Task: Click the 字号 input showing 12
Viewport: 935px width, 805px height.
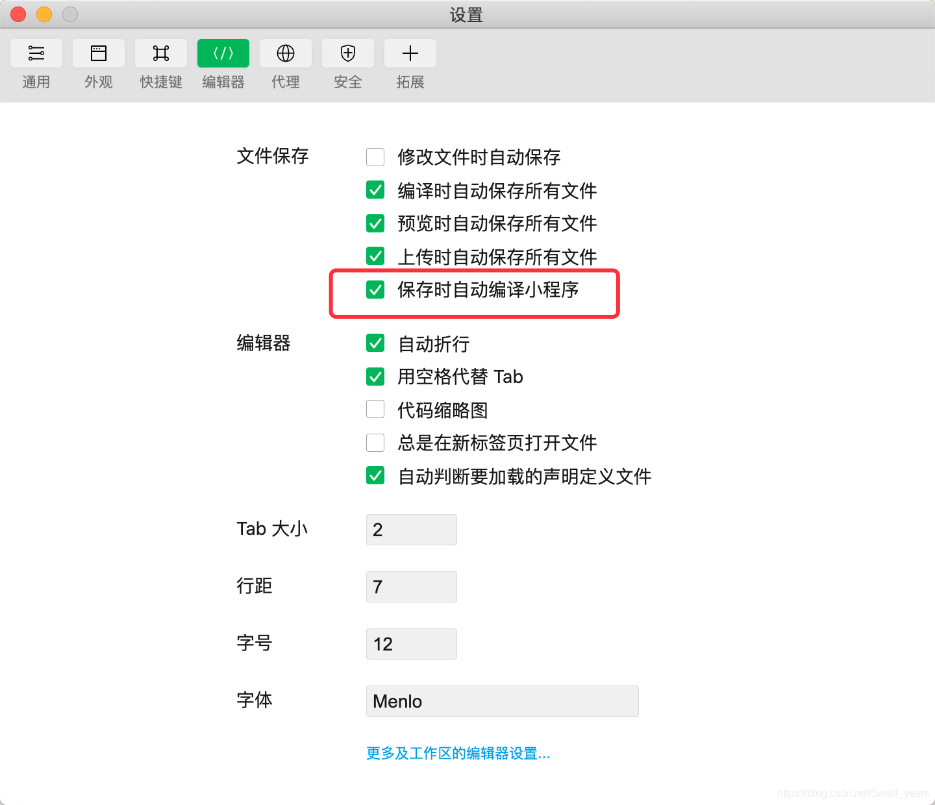Action: tap(411, 643)
